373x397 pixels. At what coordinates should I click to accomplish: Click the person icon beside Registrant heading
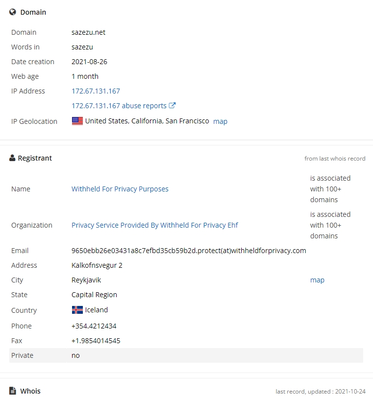[12, 158]
